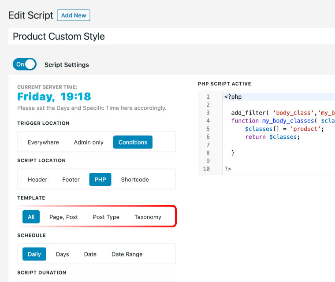Image resolution: width=335 pixels, height=282 pixels.
Task: Click the Add New button
Action: pos(74,15)
